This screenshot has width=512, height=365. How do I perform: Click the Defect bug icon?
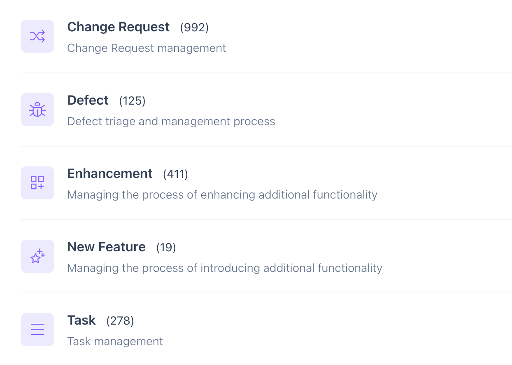(37, 110)
